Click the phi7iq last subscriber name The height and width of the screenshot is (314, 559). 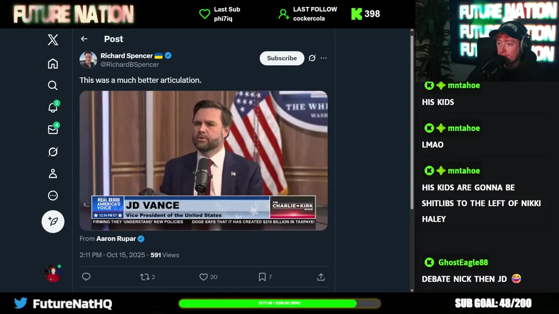pyautogui.click(x=223, y=18)
